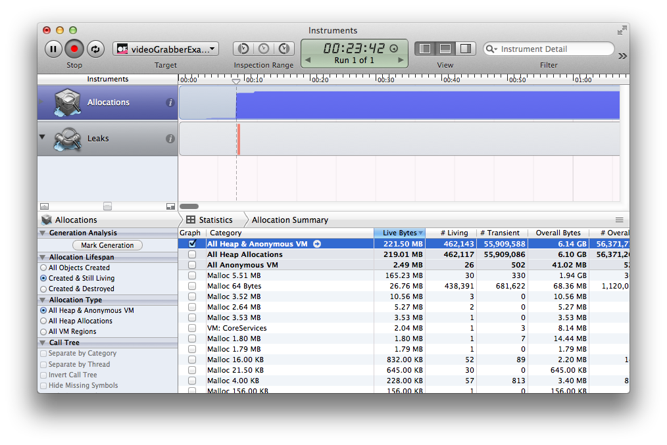This screenshot has width=667, height=445.
Task: Enable graph checkbox for Malloc 5.51 MB
Action: pos(192,275)
